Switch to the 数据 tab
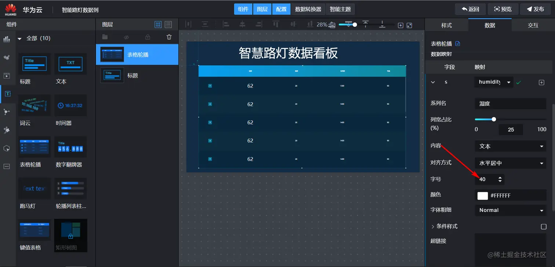The height and width of the screenshot is (267, 555). coord(490,25)
